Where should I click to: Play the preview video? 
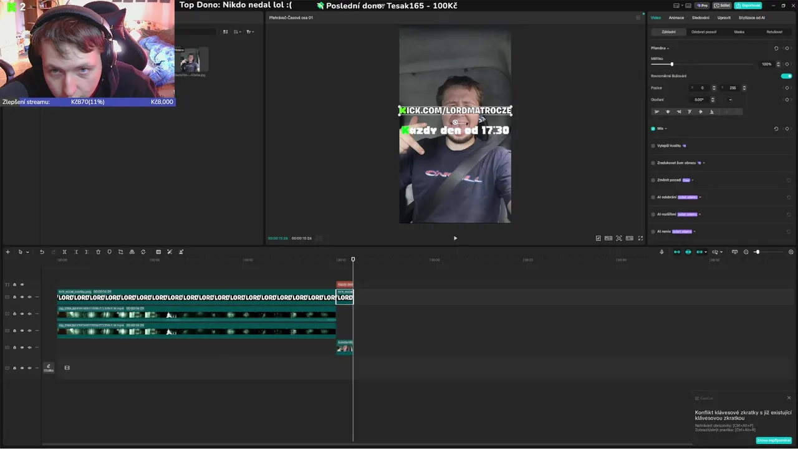pos(455,238)
